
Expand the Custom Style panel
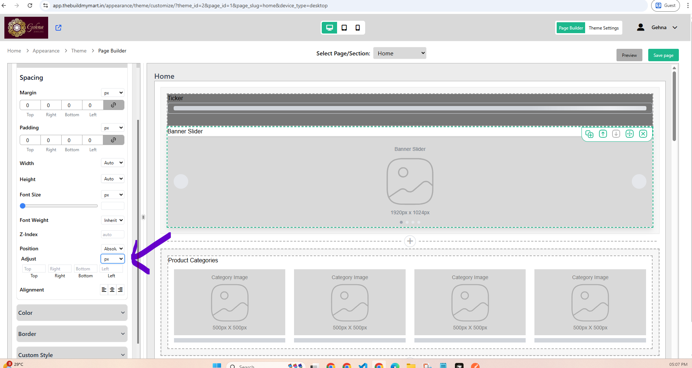pos(72,353)
